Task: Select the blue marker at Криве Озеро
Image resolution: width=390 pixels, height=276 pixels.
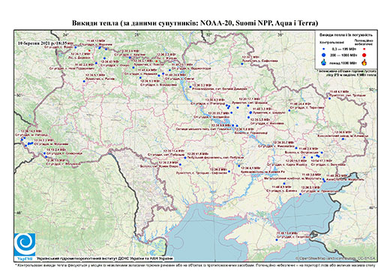Action: click(180, 164)
